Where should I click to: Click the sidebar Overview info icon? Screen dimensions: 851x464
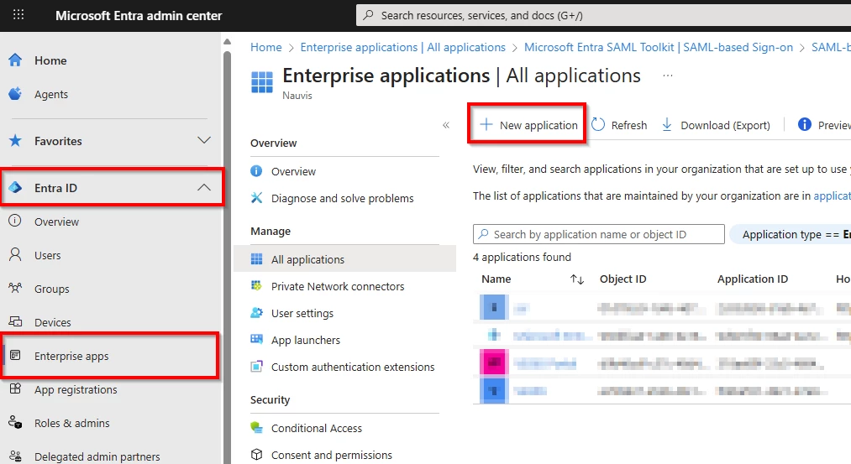15,222
